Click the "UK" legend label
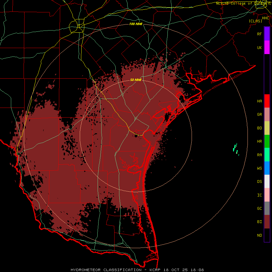272x272 pixels. [260, 47]
